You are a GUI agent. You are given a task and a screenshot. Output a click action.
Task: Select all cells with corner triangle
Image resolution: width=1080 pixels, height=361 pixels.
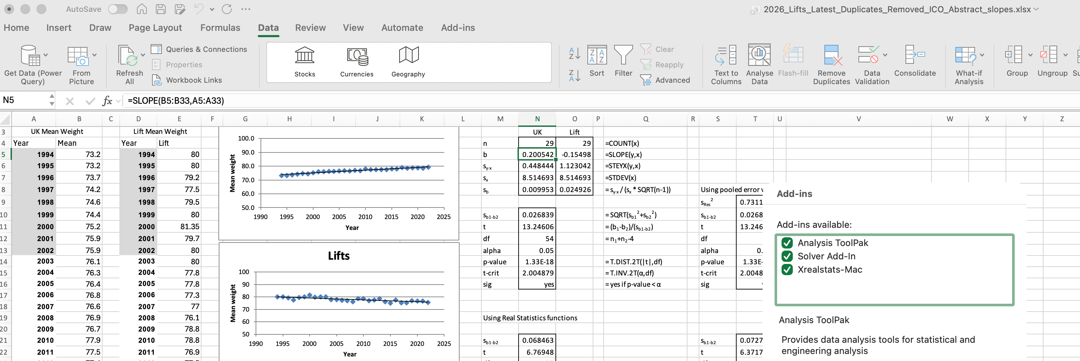coord(5,119)
